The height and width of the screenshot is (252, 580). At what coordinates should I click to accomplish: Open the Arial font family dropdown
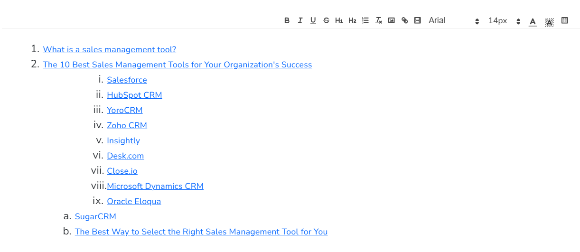coord(454,21)
